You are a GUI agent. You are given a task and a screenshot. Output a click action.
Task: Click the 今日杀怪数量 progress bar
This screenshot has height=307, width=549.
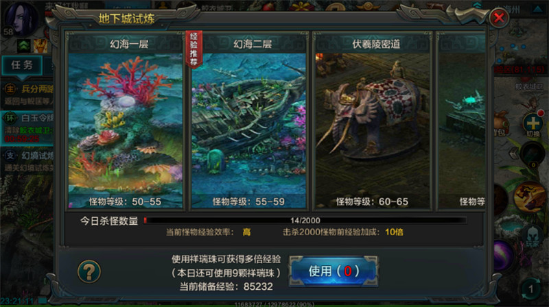[305, 220]
